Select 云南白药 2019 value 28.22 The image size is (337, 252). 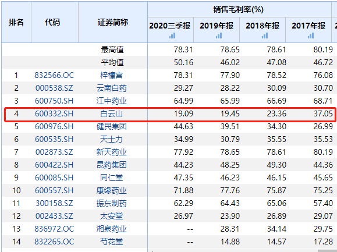coord(230,88)
